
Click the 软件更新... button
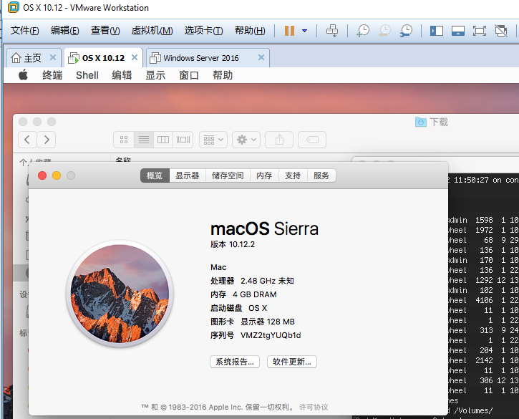[x=292, y=362]
